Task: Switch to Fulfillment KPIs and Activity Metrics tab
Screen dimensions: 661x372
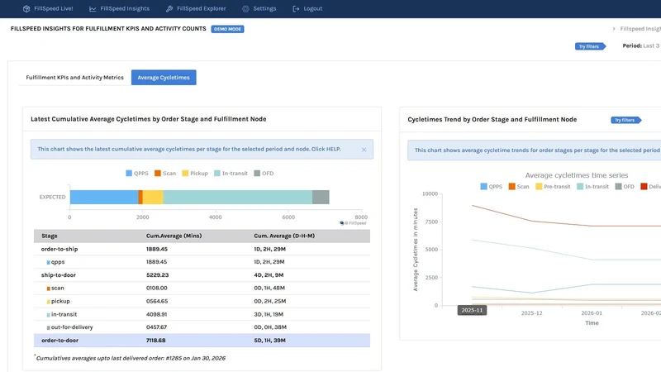Action: (74, 78)
